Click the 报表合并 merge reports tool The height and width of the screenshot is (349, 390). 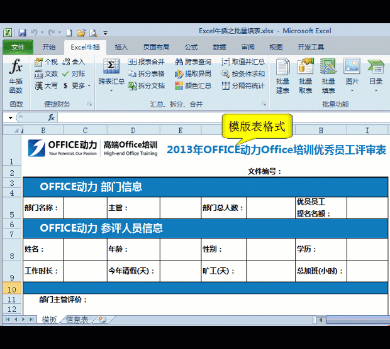point(146,62)
